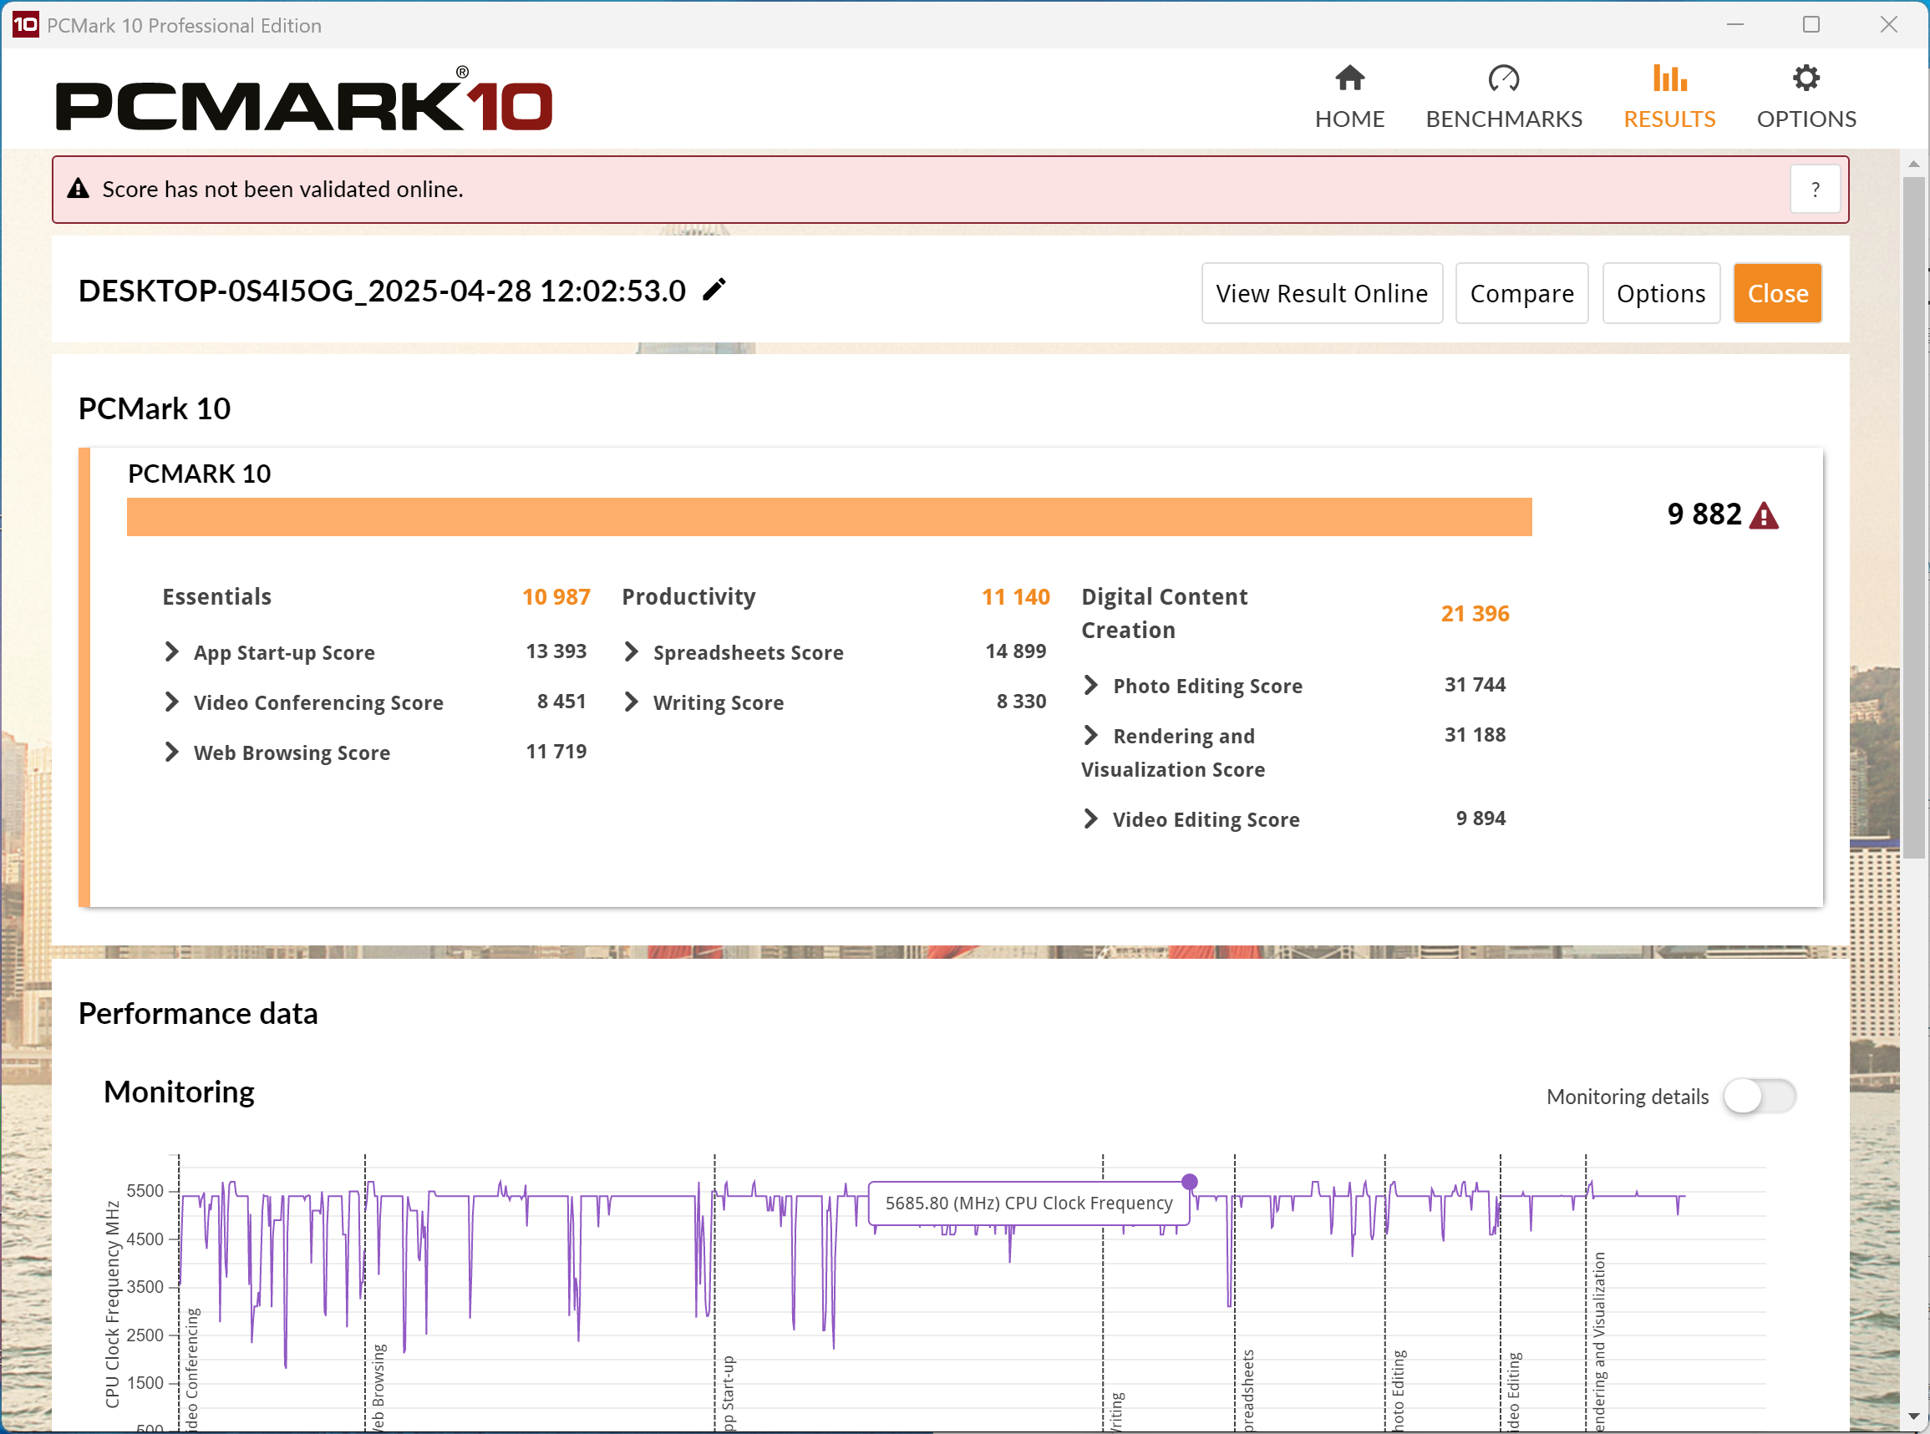This screenshot has width=1930, height=1434.
Task: Click the Monitoring heading
Action: 179,1092
